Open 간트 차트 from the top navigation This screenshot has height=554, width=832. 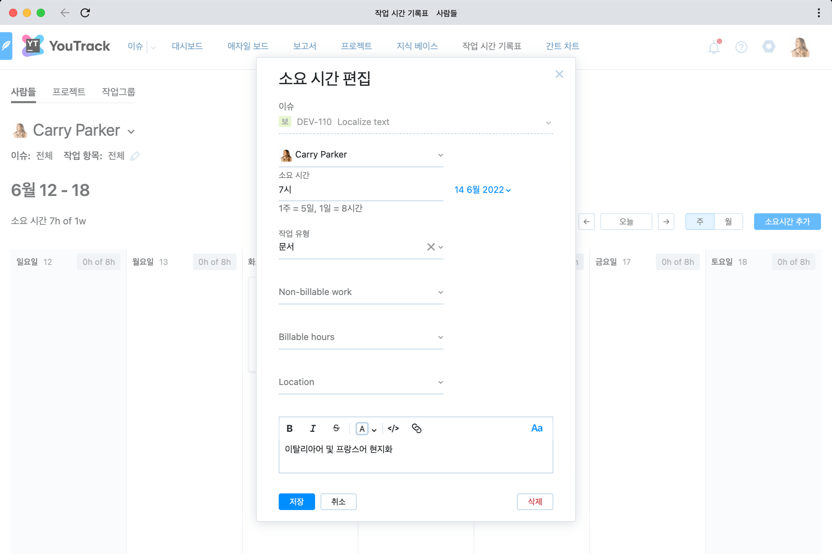[x=562, y=46]
